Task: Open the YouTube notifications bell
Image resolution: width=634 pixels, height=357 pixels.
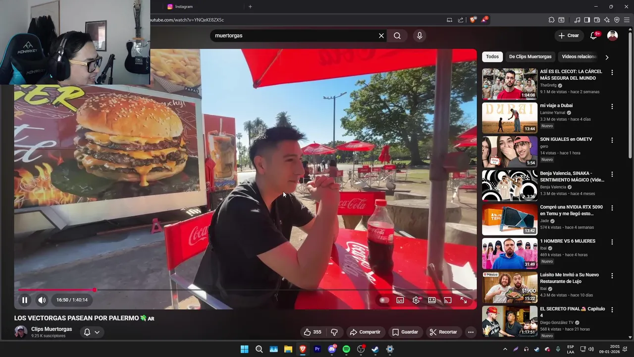Action: pos(594,36)
